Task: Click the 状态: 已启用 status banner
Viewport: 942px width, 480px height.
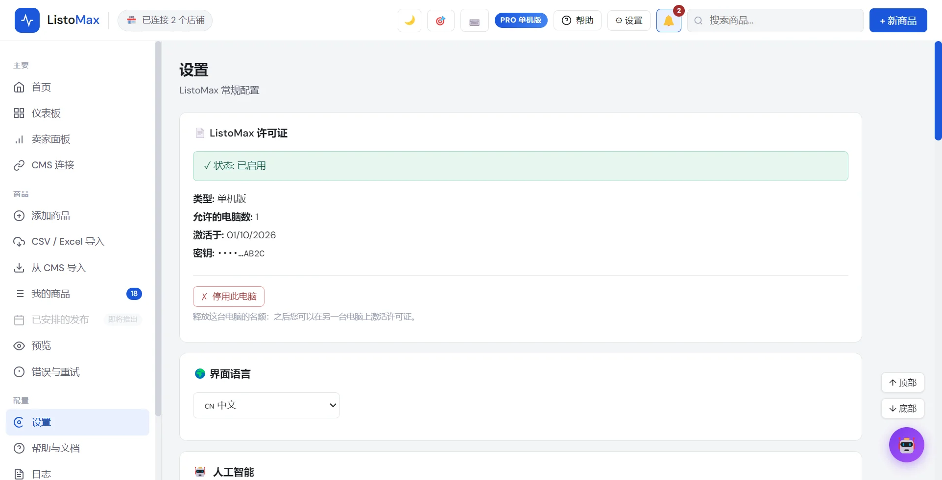Action: click(x=521, y=166)
